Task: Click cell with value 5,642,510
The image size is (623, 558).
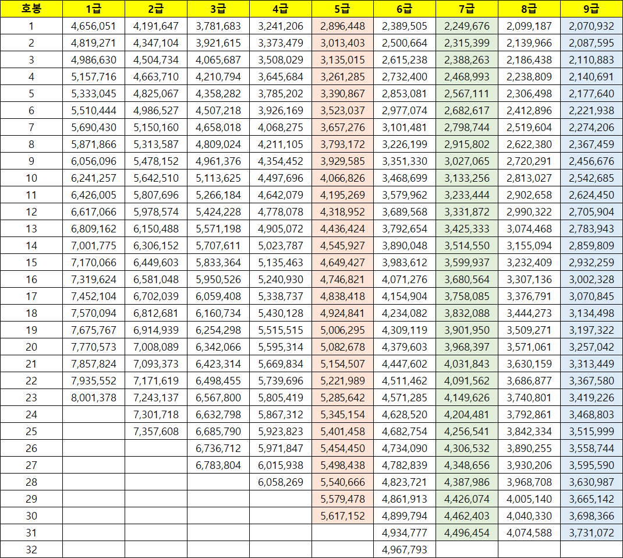Action: coord(156,178)
